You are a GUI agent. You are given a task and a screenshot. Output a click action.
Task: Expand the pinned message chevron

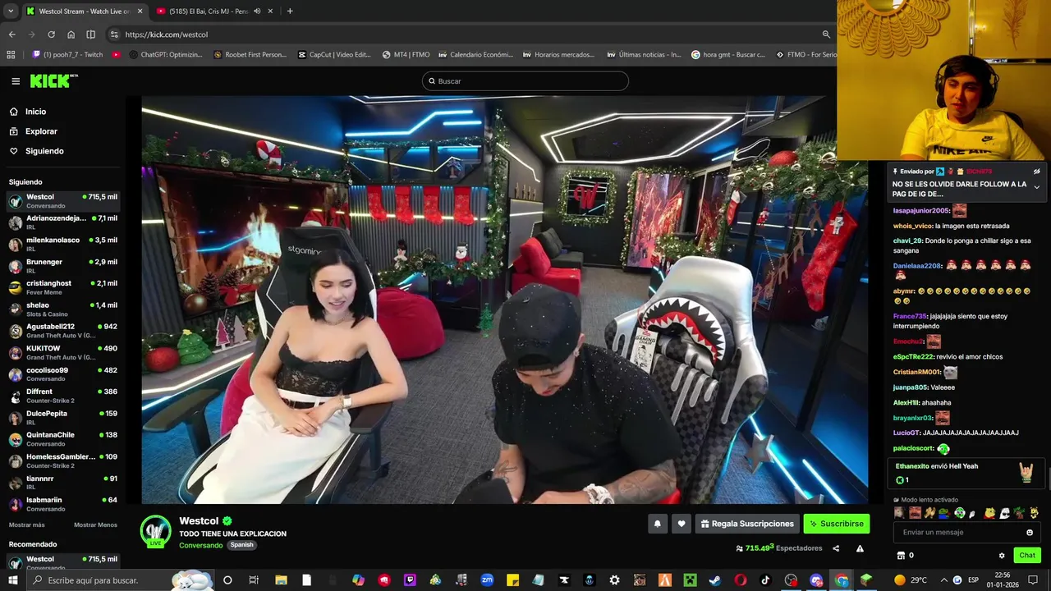1036,188
